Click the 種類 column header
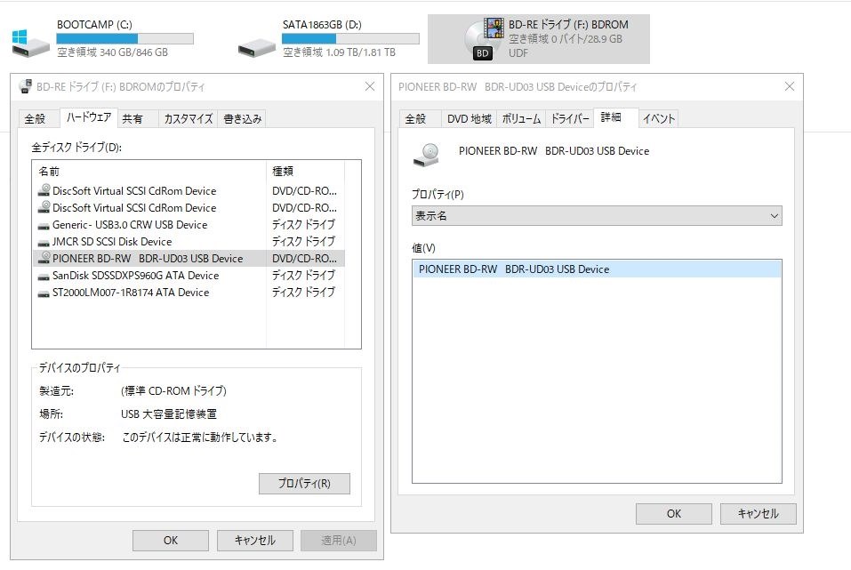This screenshot has height=570, width=851. coord(306,172)
